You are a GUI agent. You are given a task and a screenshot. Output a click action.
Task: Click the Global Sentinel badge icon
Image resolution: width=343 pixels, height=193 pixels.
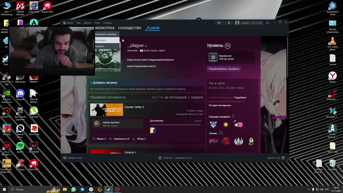point(97,124)
